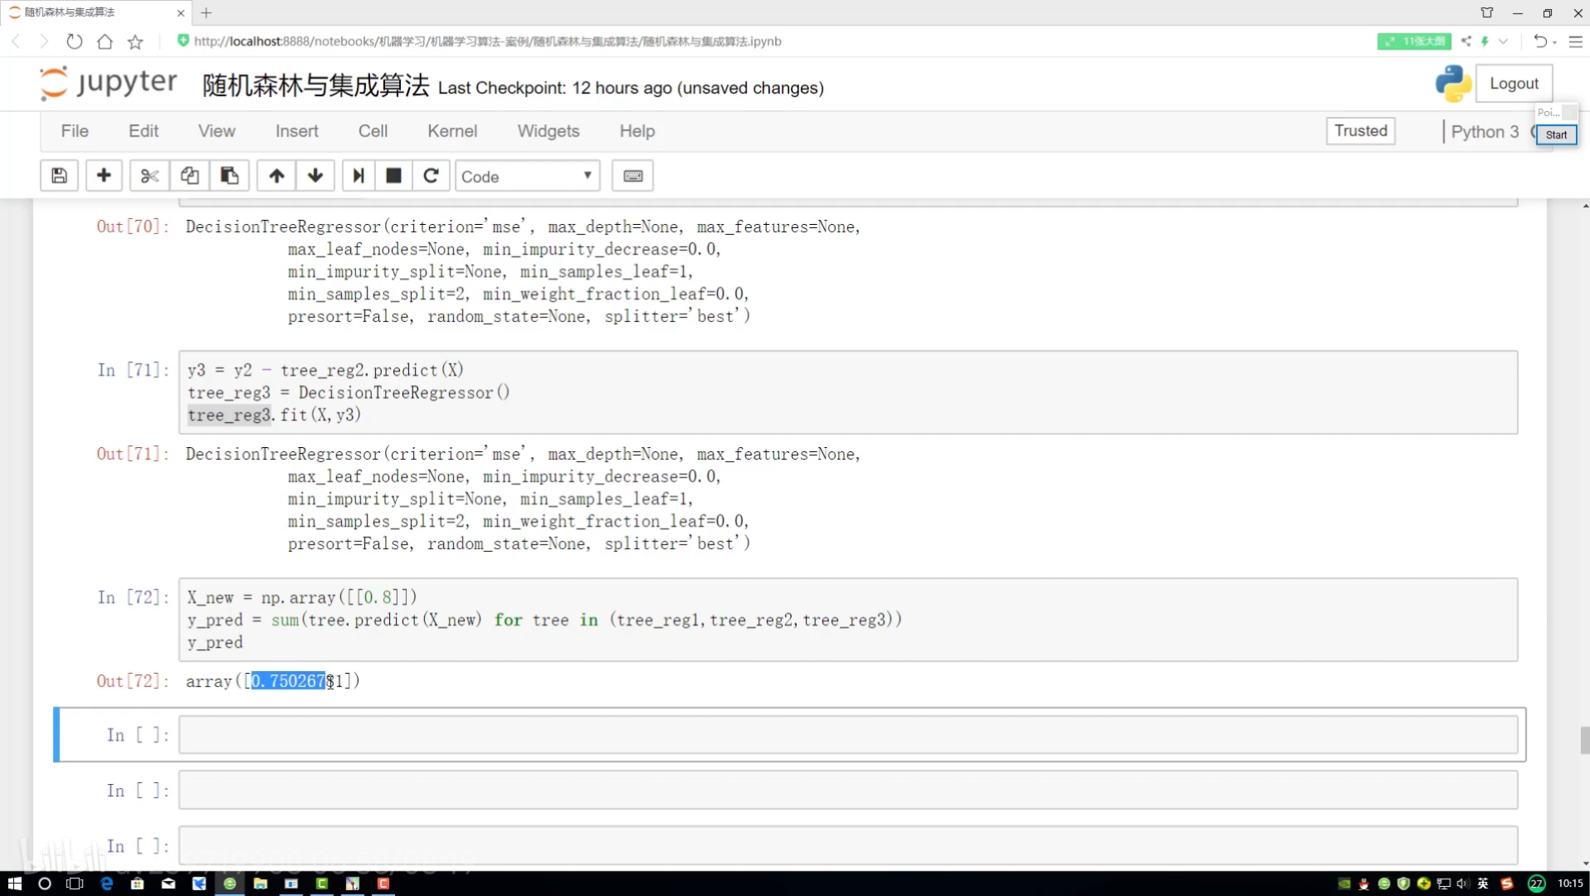
Task: Open the Help menu
Action: pyautogui.click(x=637, y=131)
